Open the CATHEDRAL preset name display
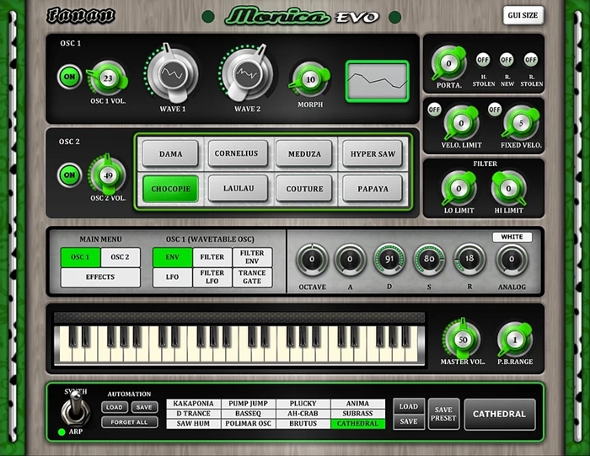 (x=500, y=414)
